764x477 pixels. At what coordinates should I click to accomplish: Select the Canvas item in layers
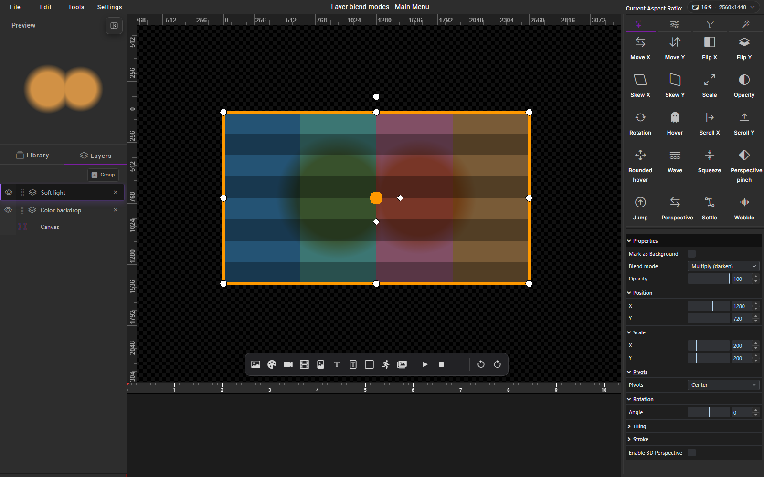pos(50,227)
